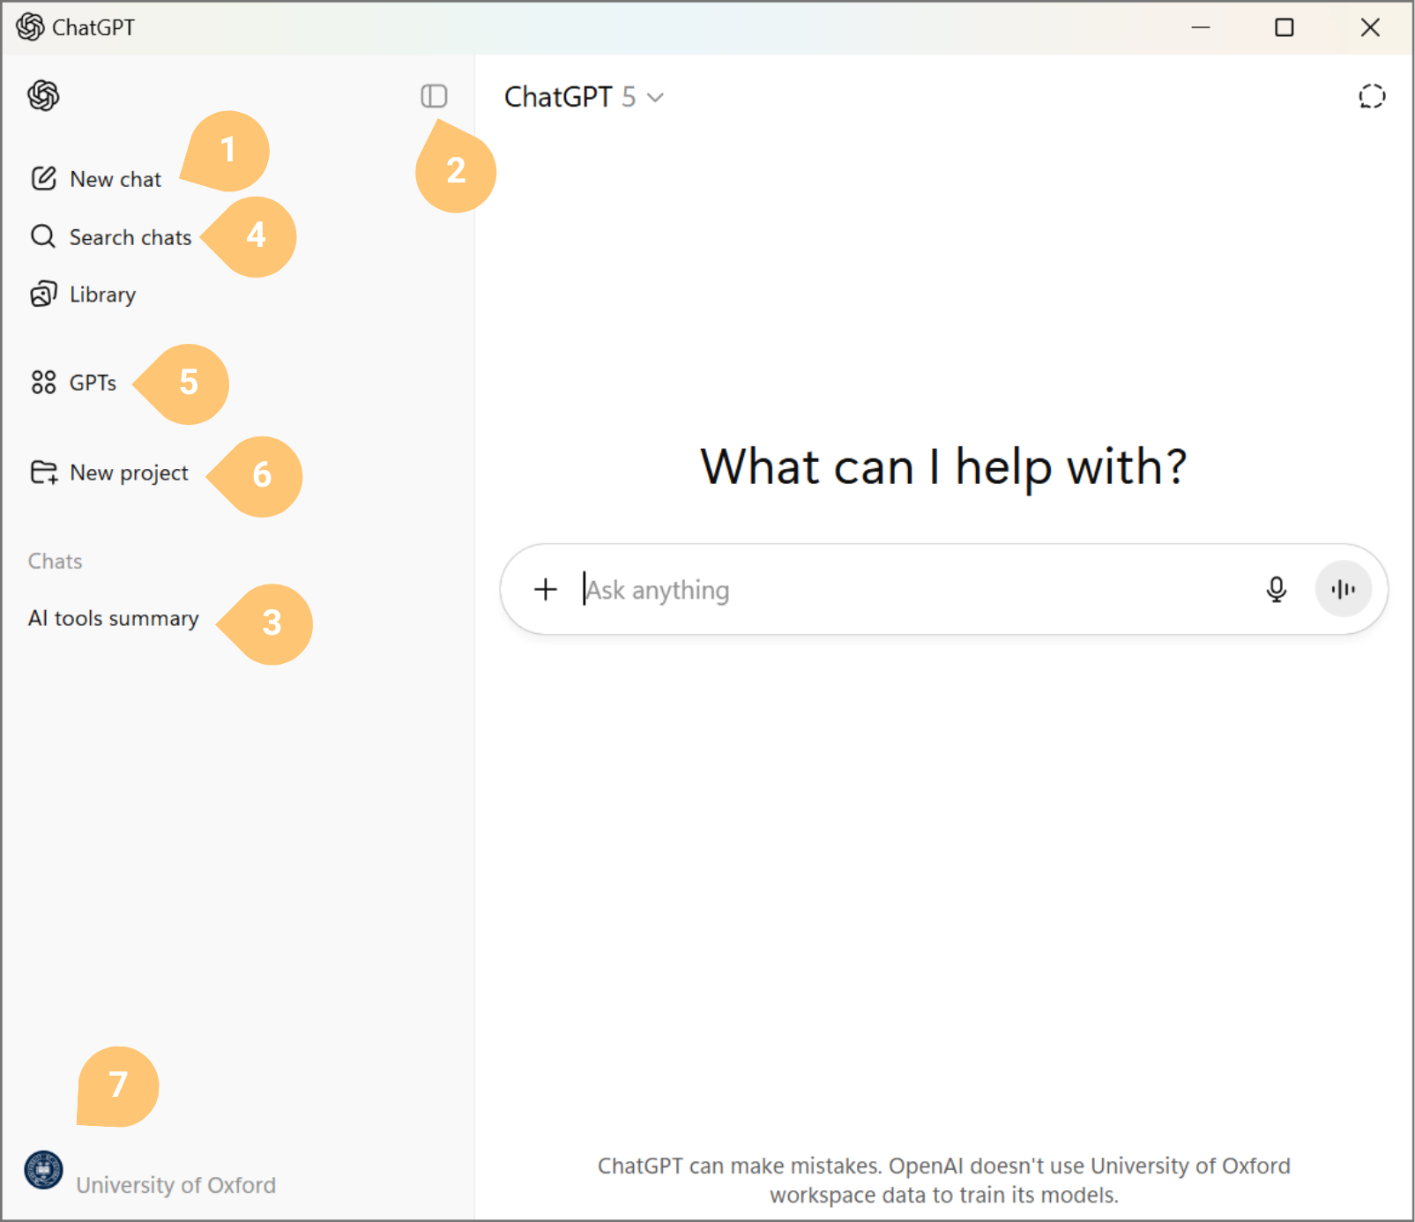The height and width of the screenshot is (1222, 1415).
Task: Open the Library
Action: coord(84,294)
